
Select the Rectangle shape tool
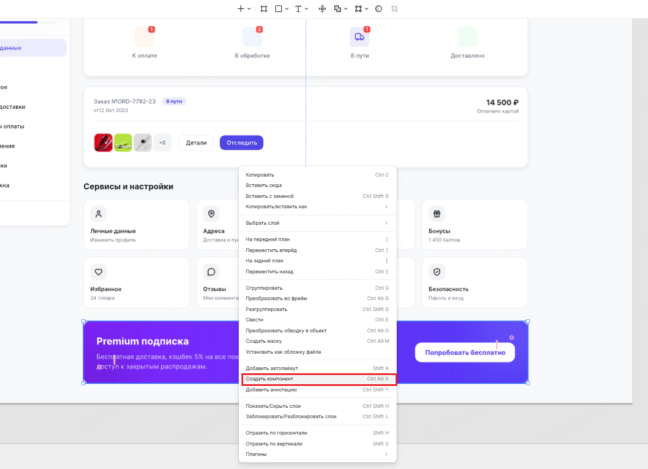click(x=278, y=9)
